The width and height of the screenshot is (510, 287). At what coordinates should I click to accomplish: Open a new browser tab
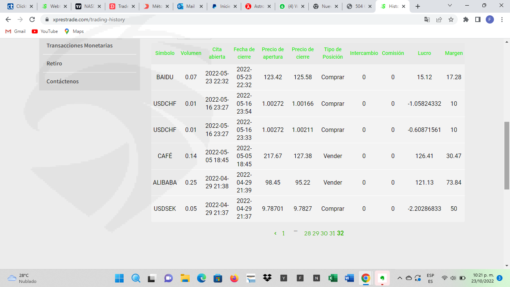click(x=418, y=6)
